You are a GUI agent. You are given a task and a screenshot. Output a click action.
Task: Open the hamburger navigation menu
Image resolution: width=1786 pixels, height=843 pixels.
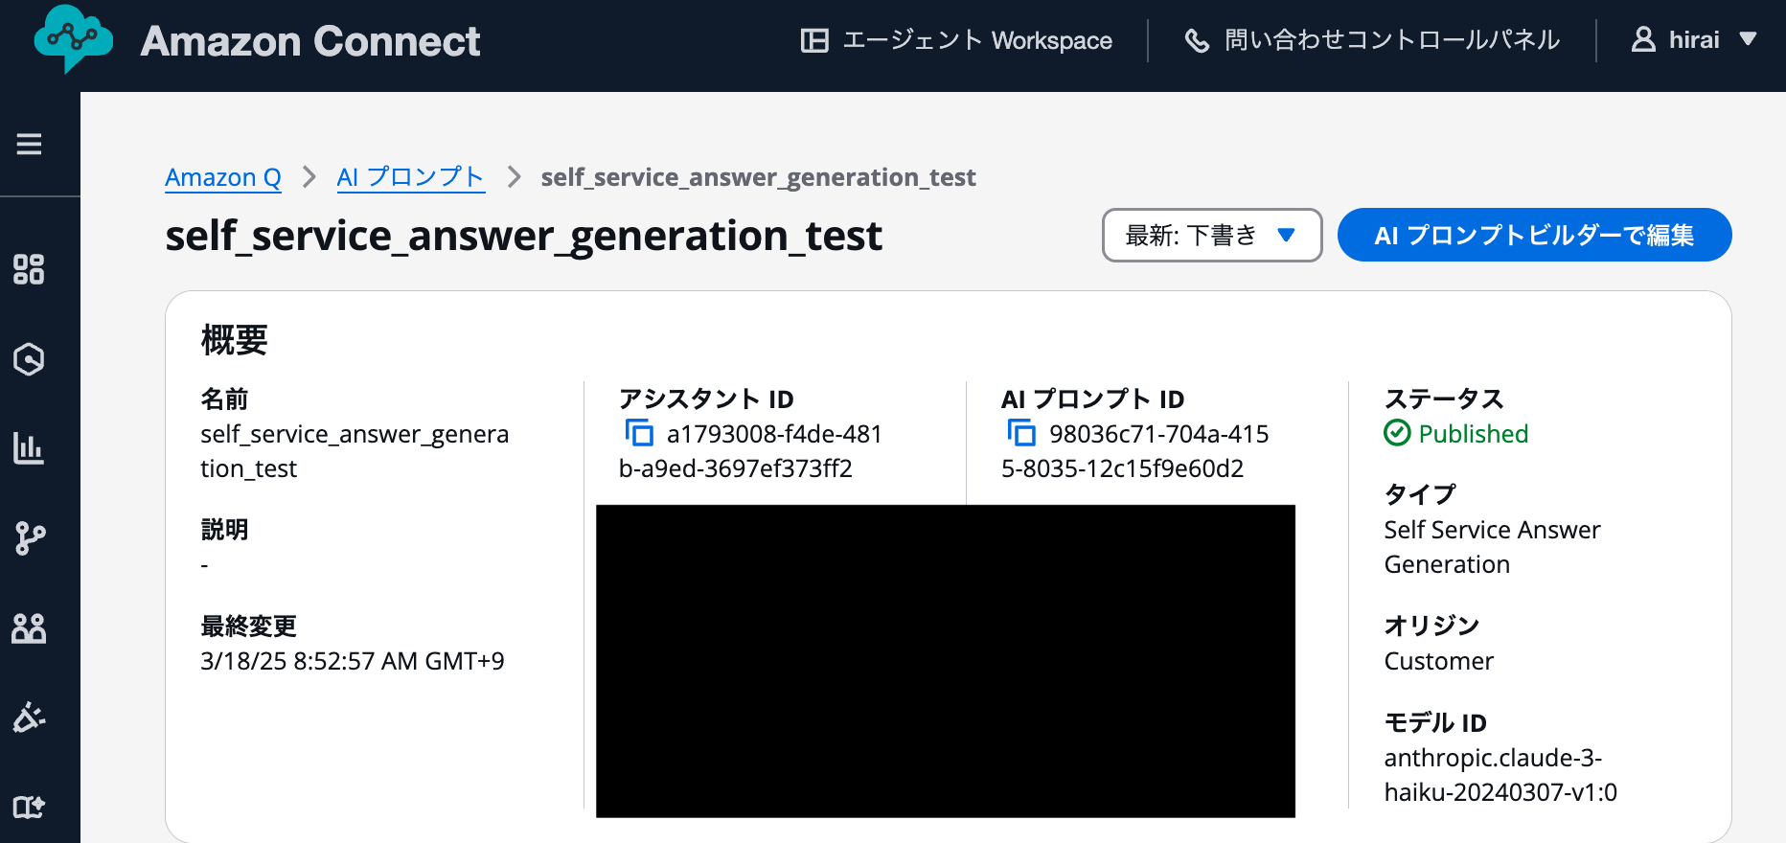[x=29, y=144]
